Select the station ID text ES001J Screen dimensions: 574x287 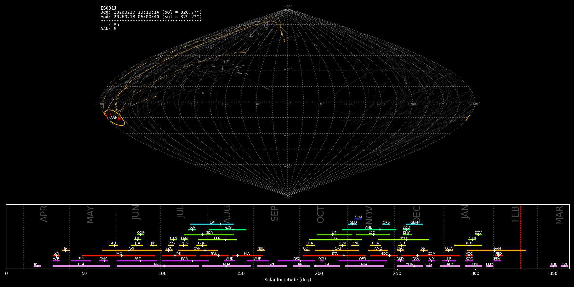(x=108, y=8)
